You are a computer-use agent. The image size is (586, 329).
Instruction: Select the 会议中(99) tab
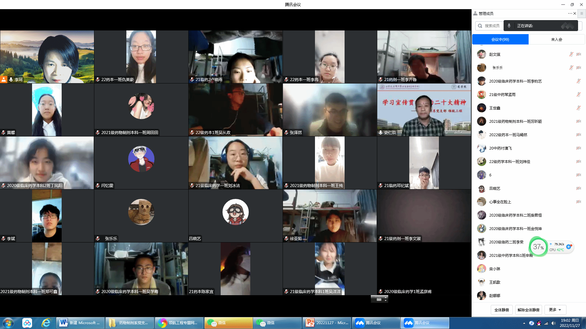500,39
